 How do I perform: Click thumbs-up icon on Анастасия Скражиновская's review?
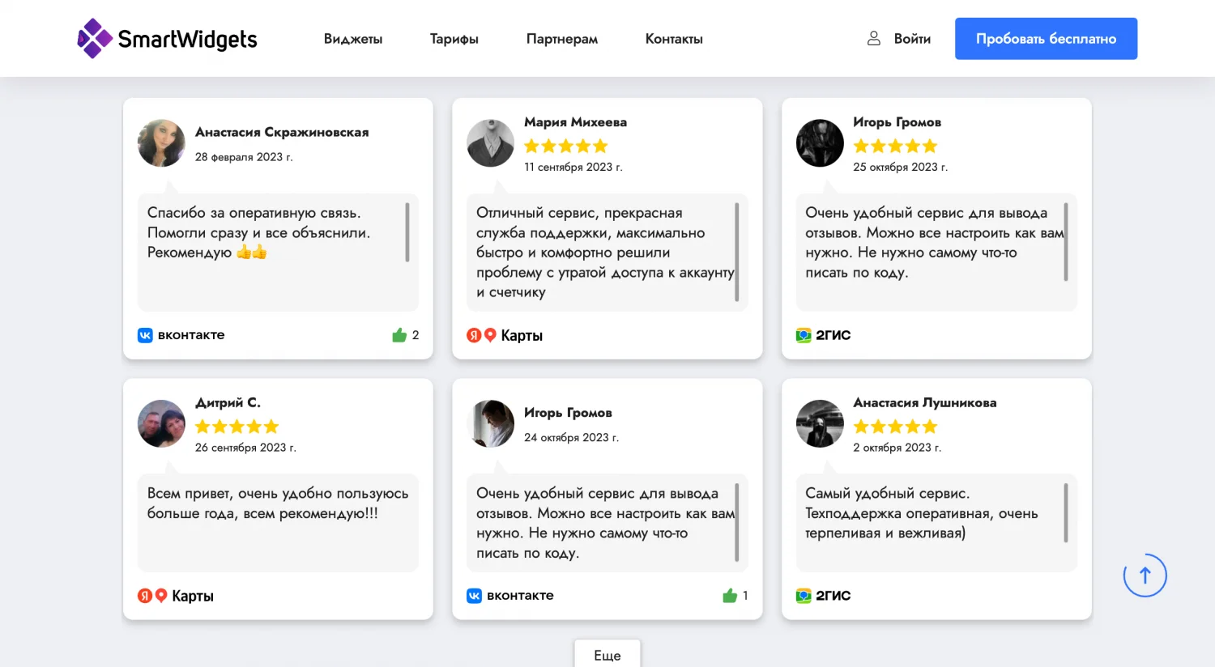tap(399, 335)
